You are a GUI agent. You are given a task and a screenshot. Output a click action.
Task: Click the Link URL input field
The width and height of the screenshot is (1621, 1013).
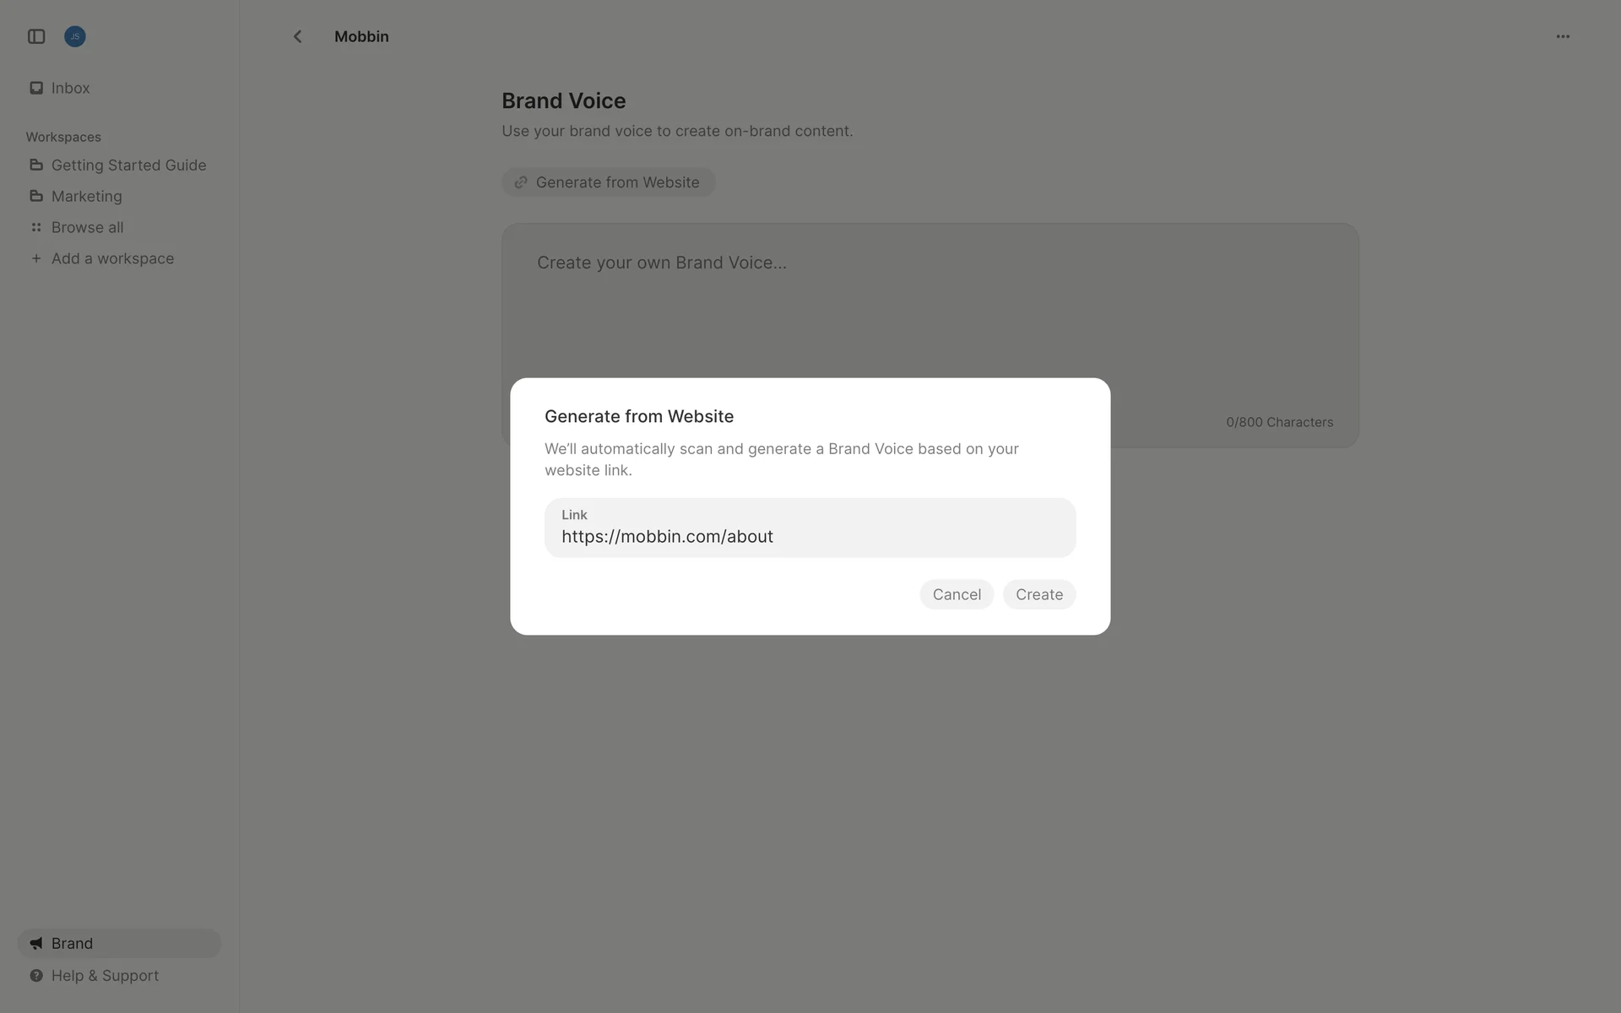coord(809,536)
